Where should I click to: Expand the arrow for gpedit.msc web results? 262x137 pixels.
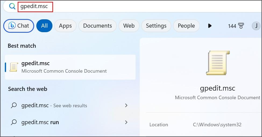point(126,105)
